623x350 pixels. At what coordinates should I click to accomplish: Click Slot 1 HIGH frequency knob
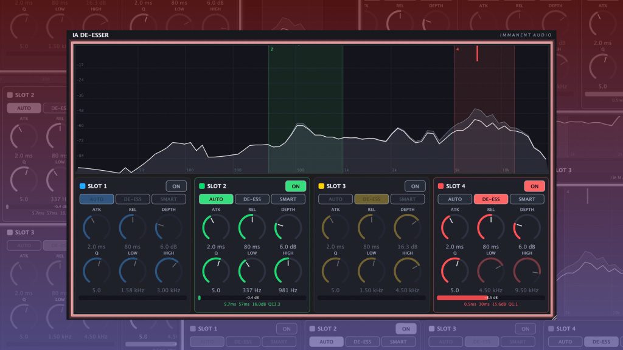coord(169,271)
